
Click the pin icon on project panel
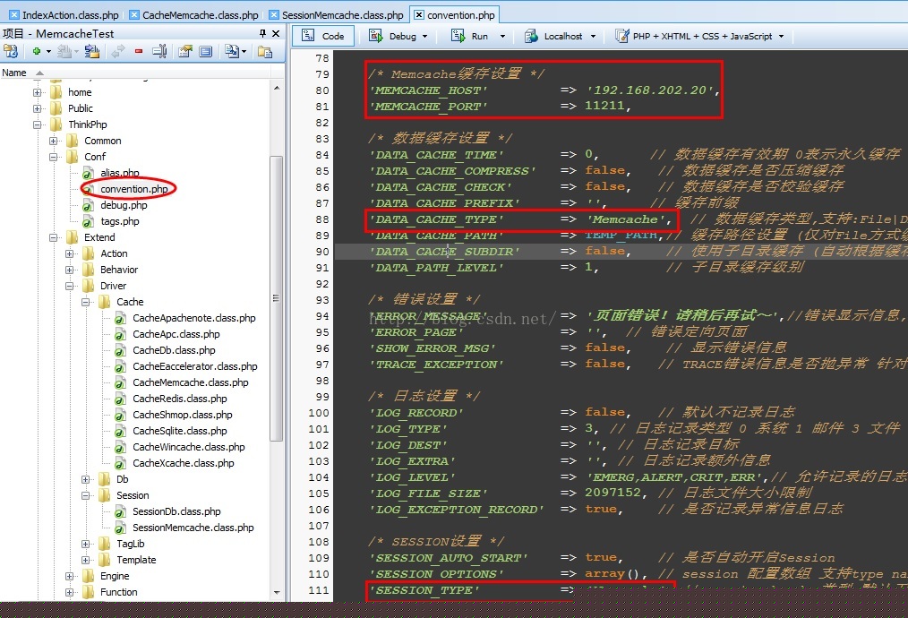[262, 33]
